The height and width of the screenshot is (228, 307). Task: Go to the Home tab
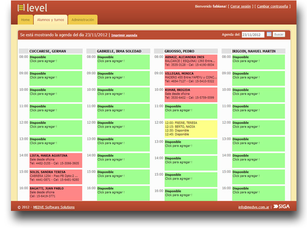coord(25,20)
